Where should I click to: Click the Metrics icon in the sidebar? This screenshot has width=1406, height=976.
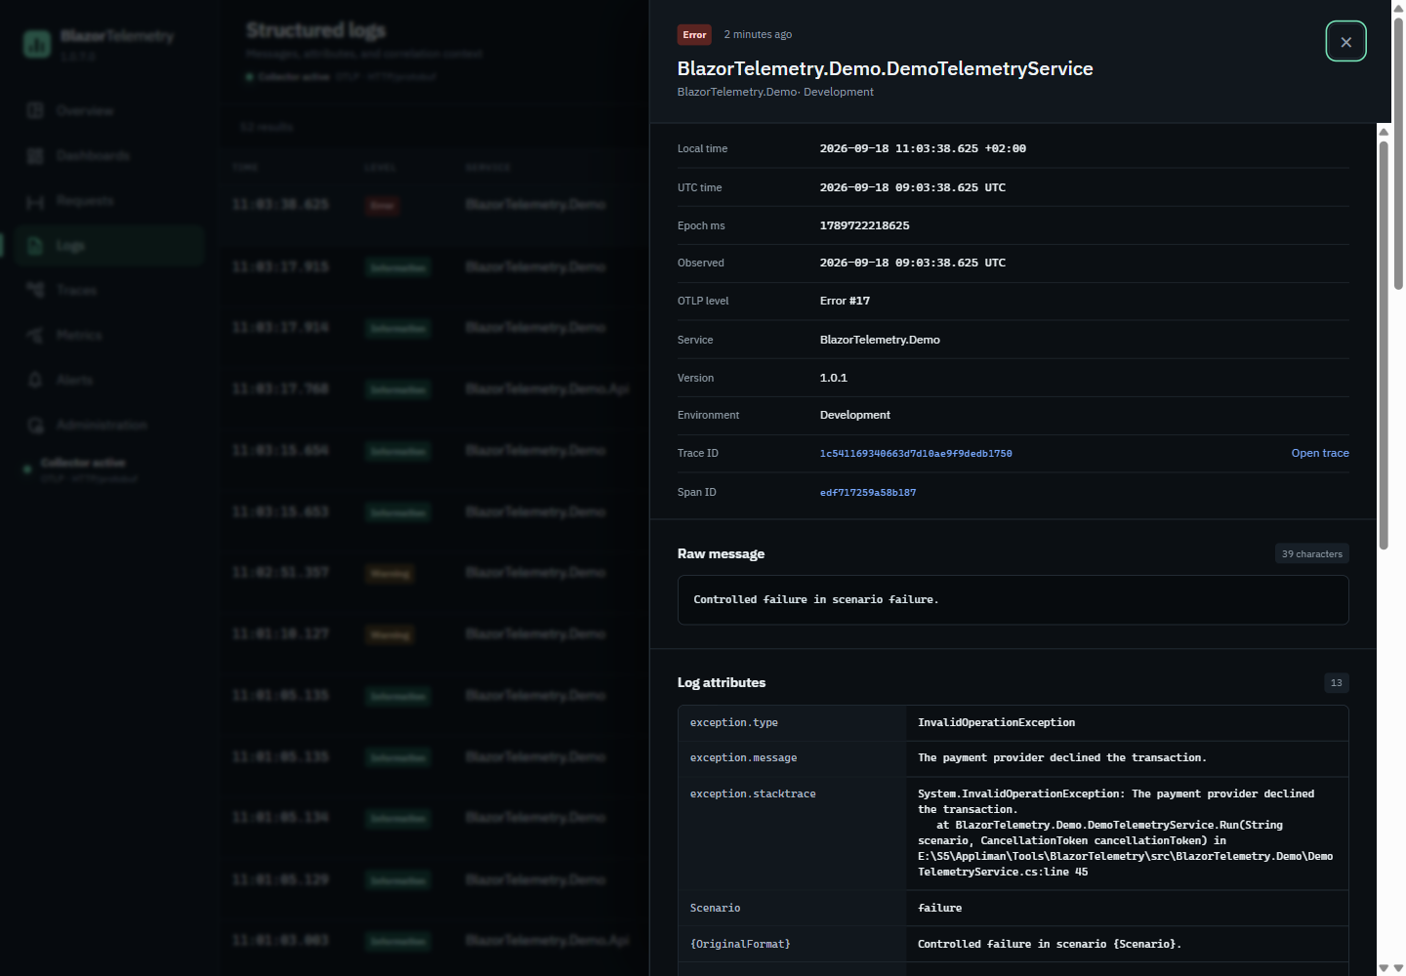(x=36, y=336)
